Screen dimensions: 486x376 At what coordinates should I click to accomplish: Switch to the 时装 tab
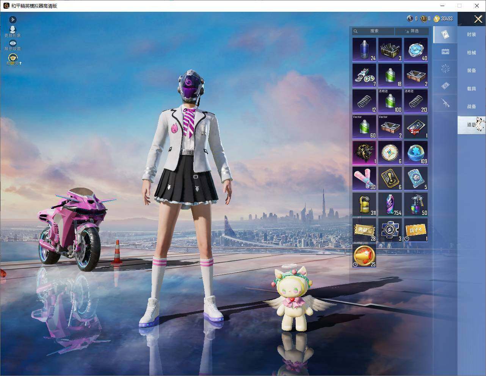click(471, 34)
